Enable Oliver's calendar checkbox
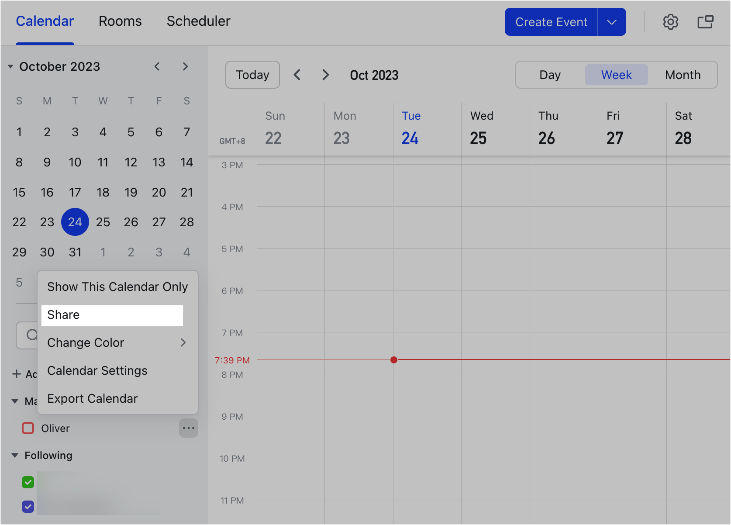731x525 pixels. pos(28,428)
